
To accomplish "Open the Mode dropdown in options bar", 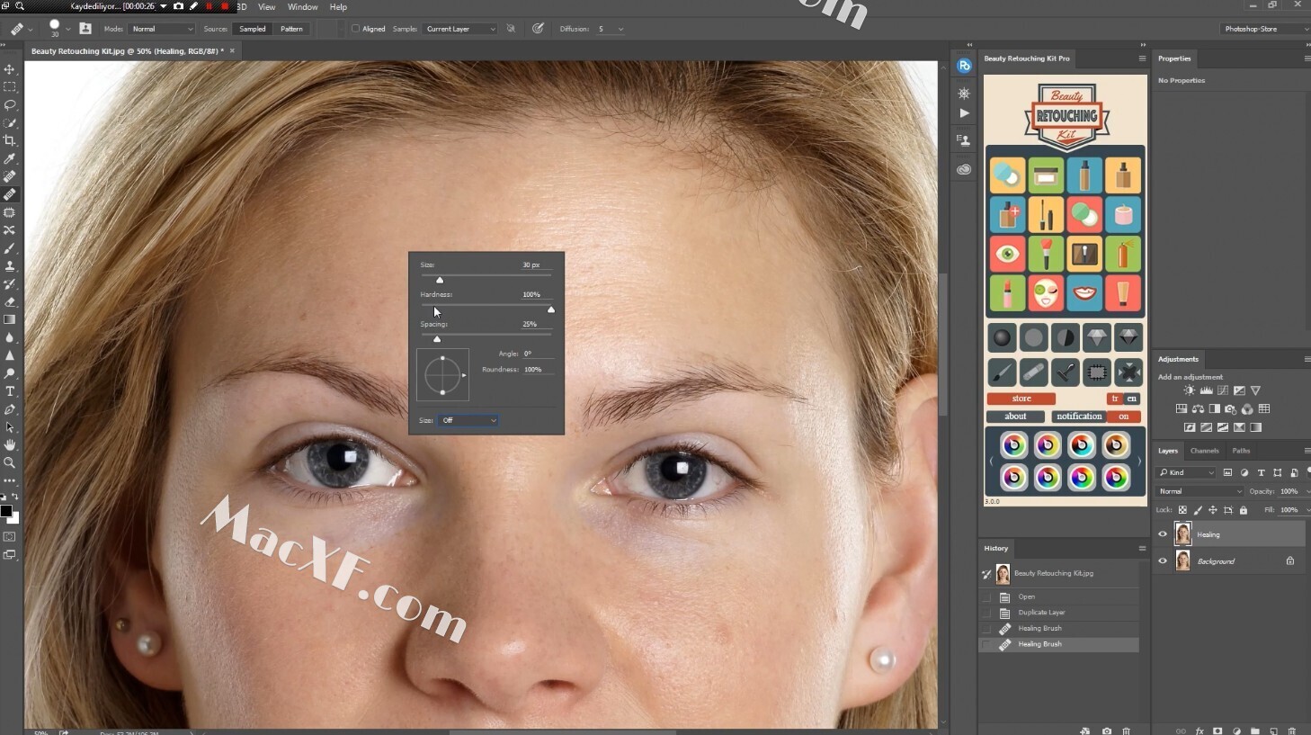I will (162, 29).
